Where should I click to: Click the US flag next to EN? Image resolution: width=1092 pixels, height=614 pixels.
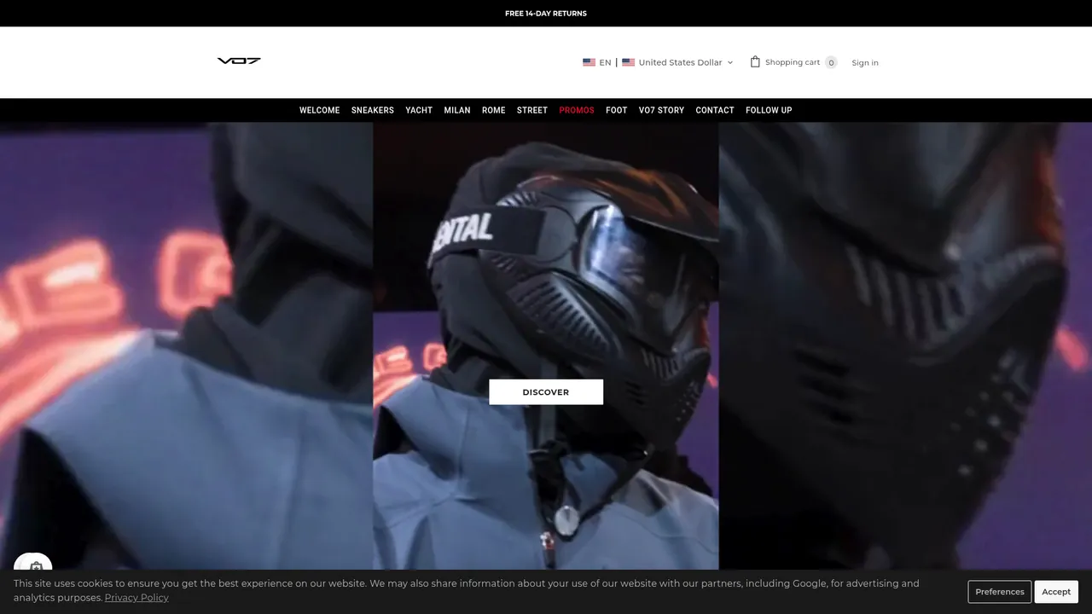(x=589, y=62)
